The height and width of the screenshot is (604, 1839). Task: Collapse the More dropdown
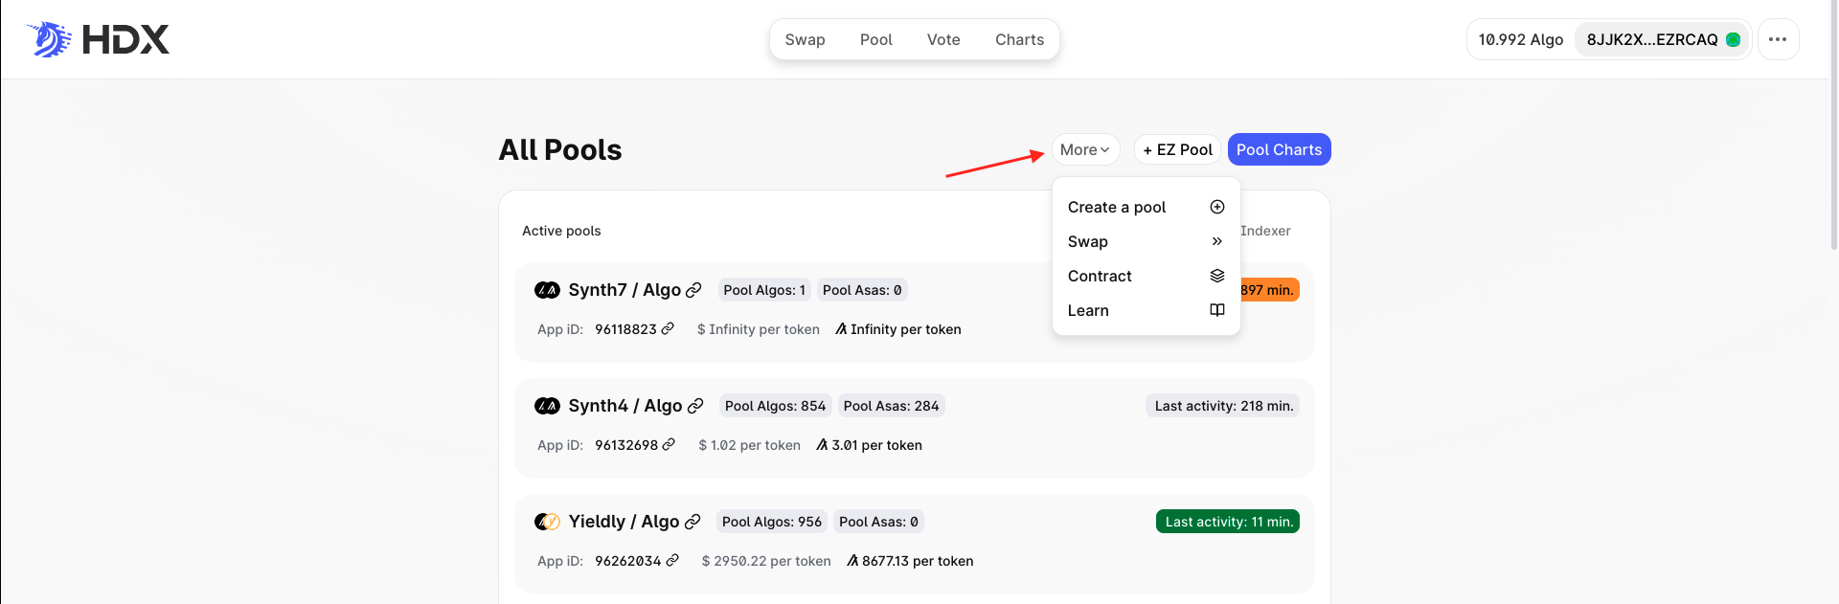(1085, 149)
